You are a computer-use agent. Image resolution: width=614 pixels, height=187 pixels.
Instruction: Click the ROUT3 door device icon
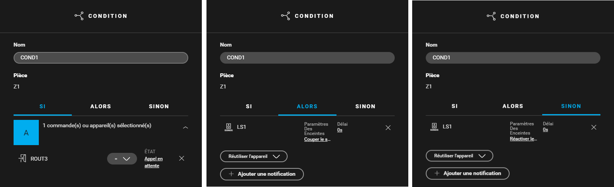[23, 158]
